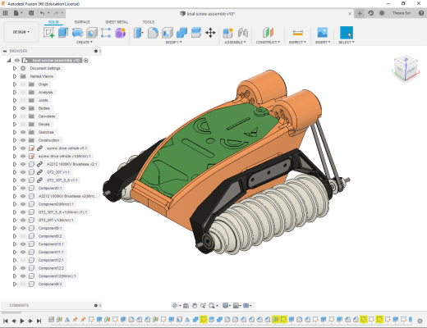Select the Create Sketch tool

tap(49, 33)
